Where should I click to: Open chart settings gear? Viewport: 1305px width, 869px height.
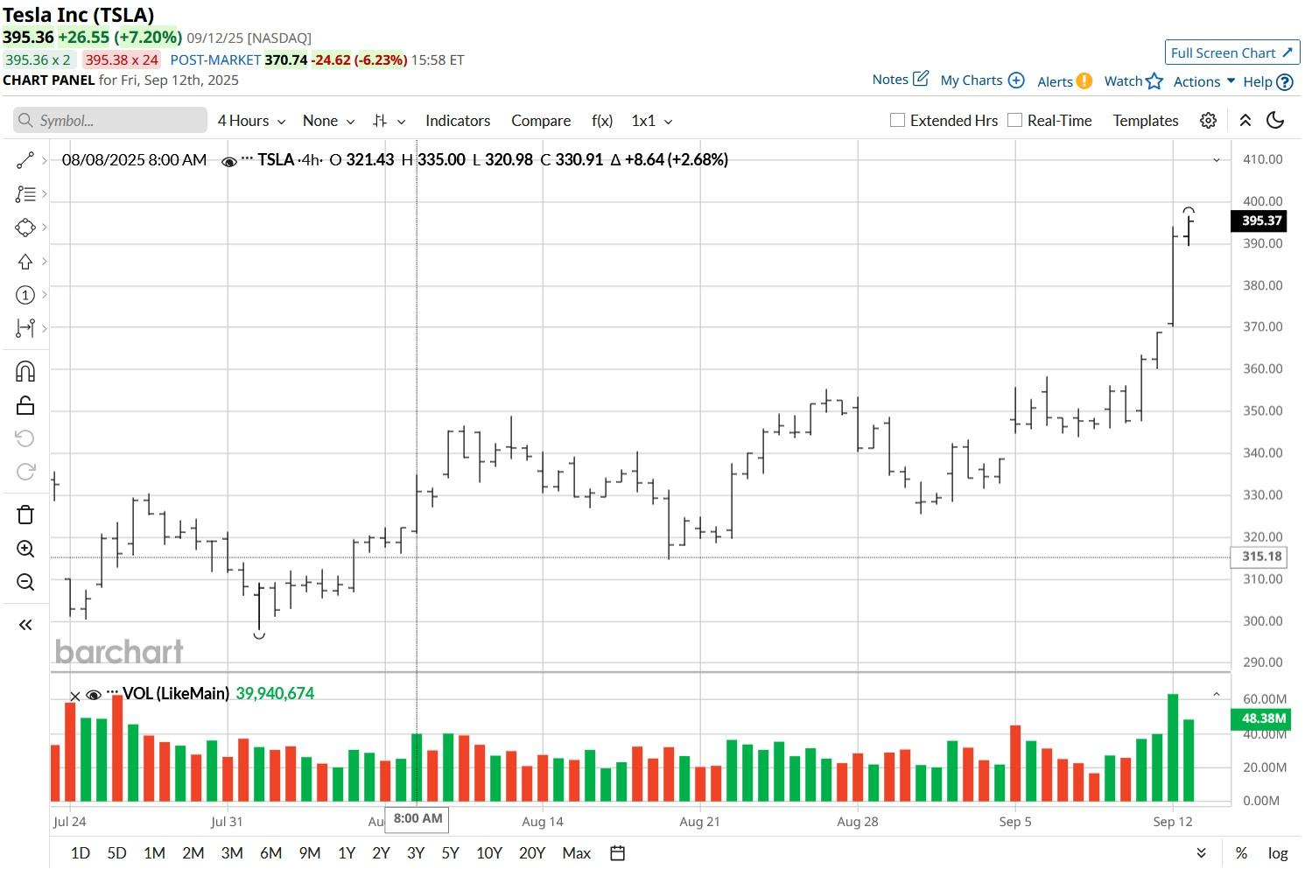1208,121
